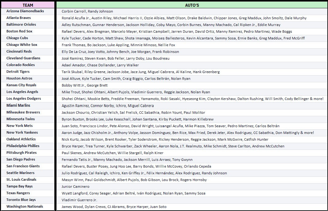Click autos cell starting with Adley Rutschman
328x211 pixels.
click(192, 24)
